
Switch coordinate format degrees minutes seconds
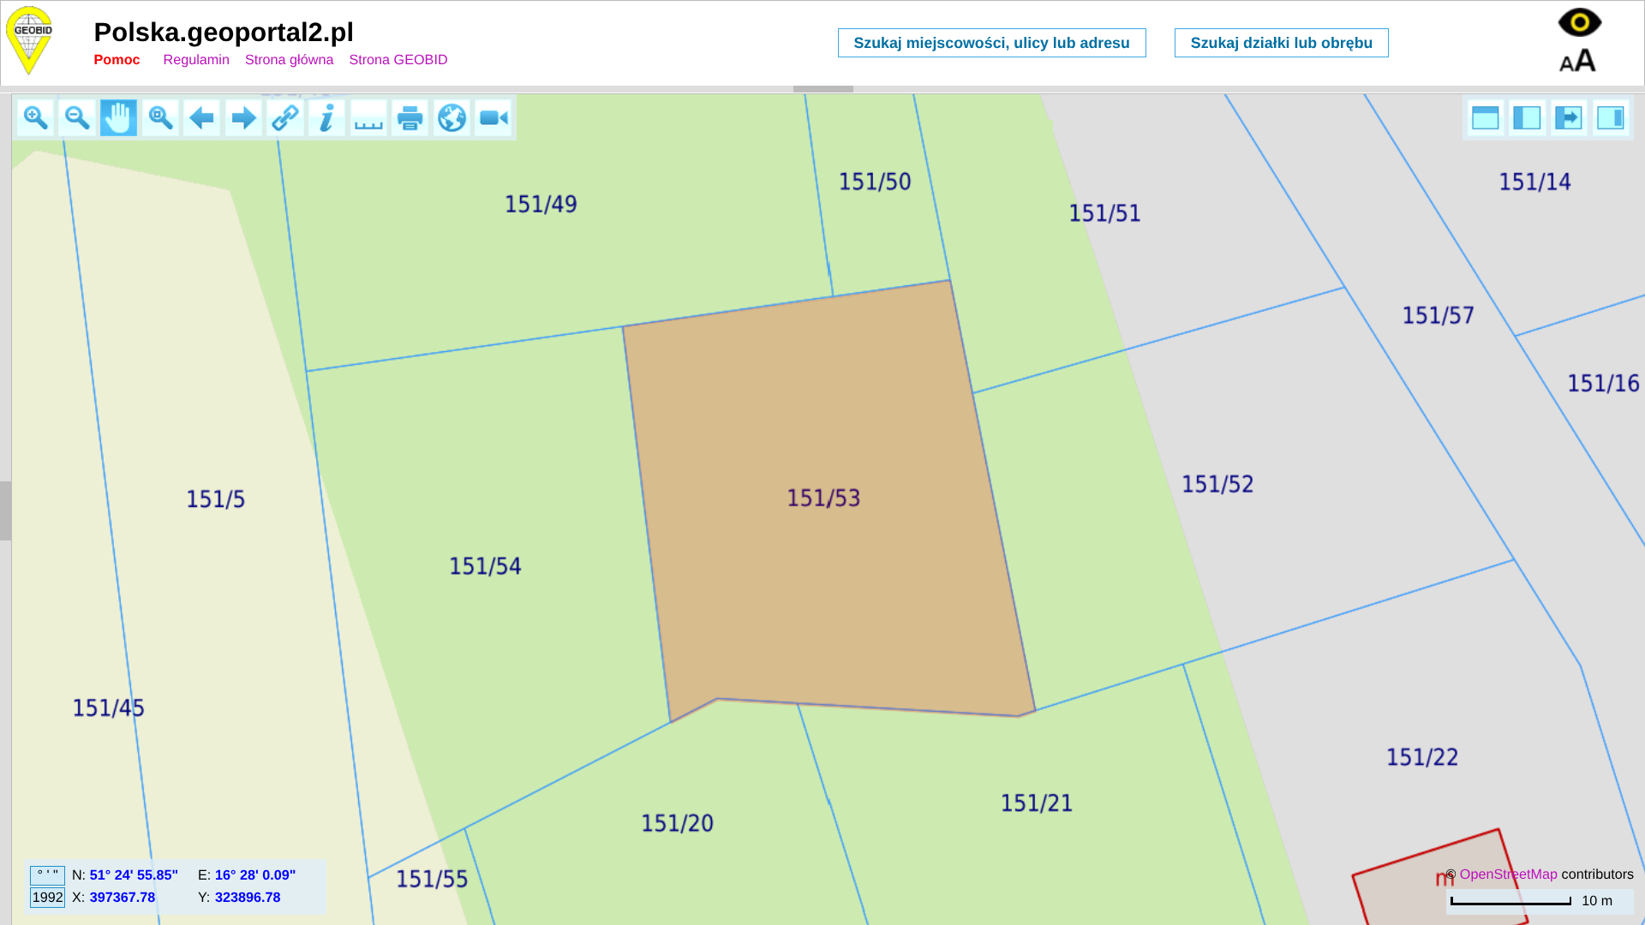coord(47,875)
